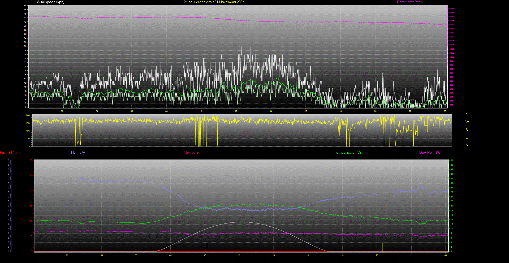
Task: Click hour '10' label beneath the temperature graph
Action: coord(205,255)
